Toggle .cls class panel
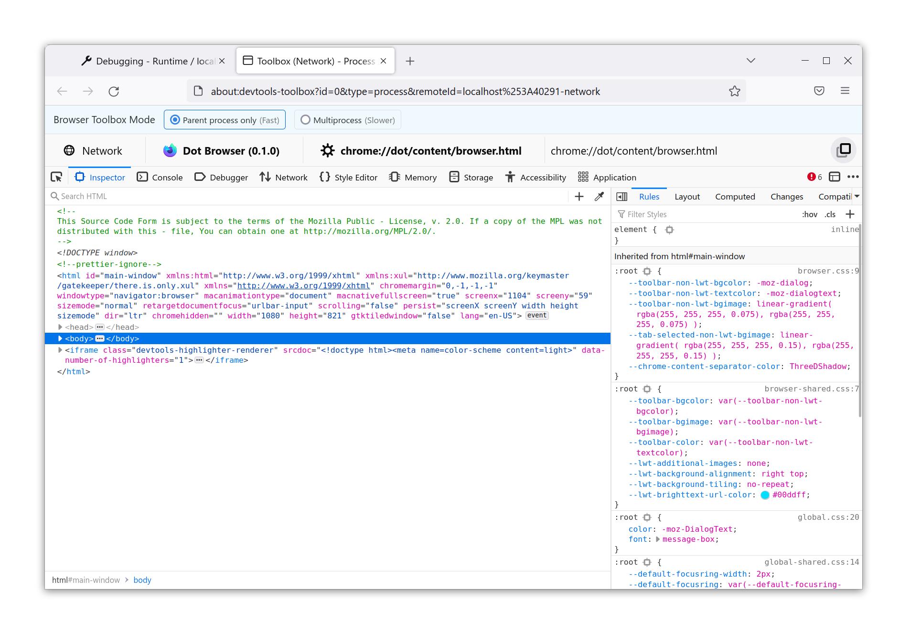Viewport: 921px width, 632px height. click(830, 214)
